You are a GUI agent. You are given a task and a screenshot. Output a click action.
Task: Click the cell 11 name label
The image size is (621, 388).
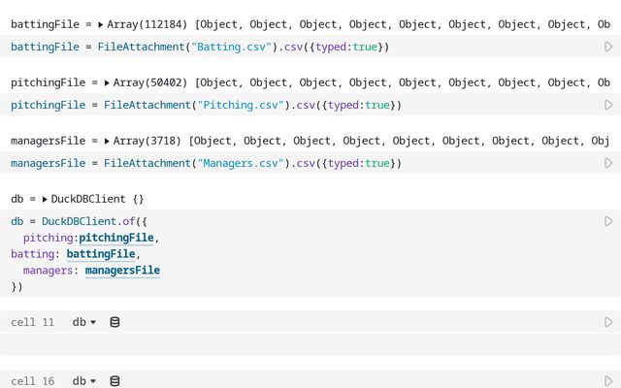pyautogui.click(x=32, y=322)
